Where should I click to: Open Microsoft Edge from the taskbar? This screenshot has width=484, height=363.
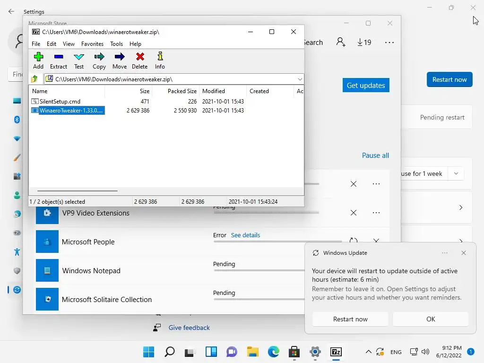(x=274, y=352)
